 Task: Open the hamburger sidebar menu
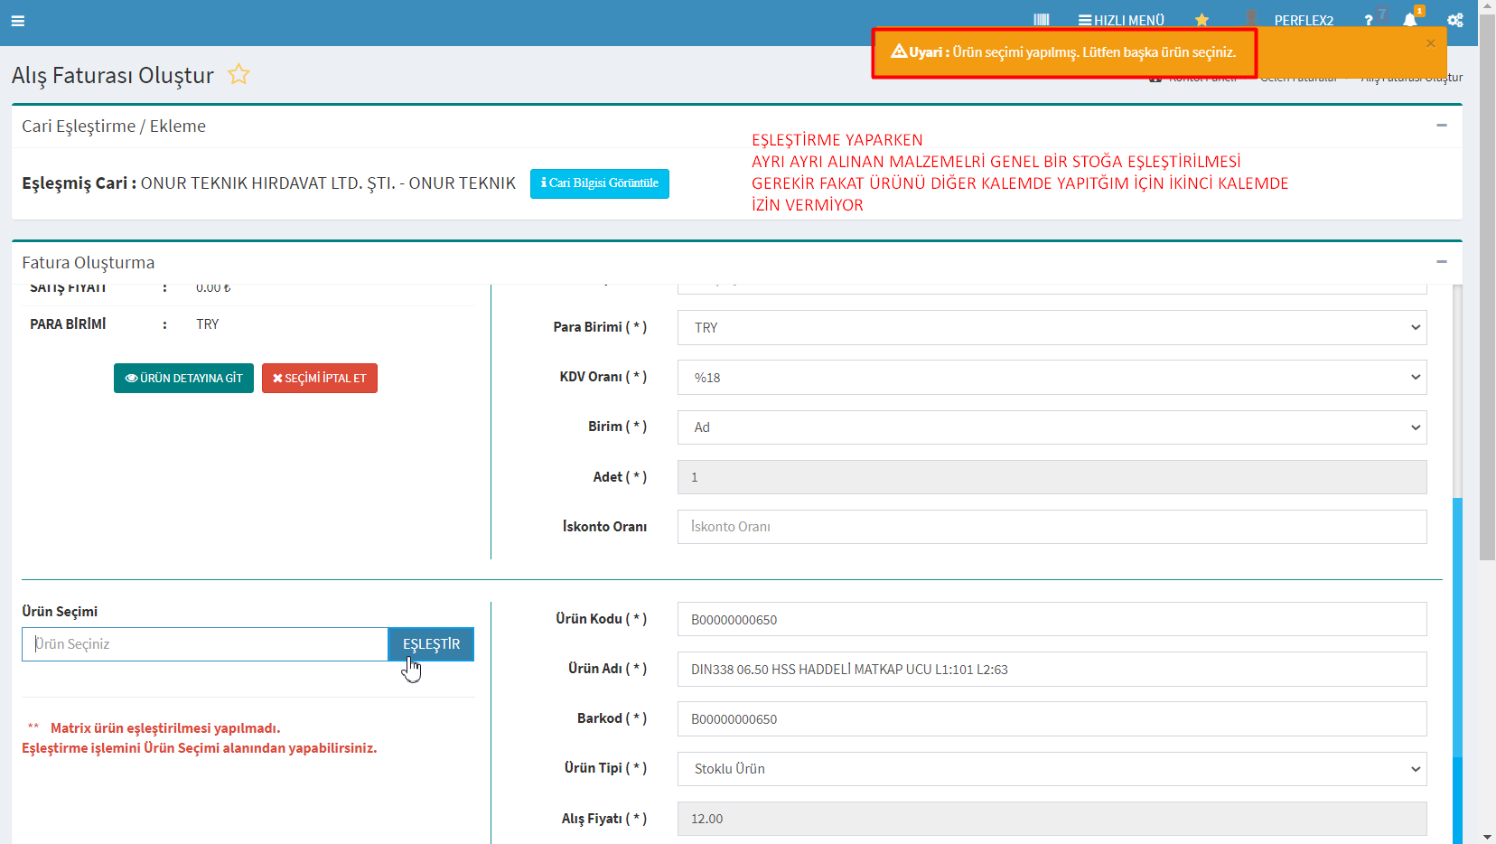[x=18, y=21]
